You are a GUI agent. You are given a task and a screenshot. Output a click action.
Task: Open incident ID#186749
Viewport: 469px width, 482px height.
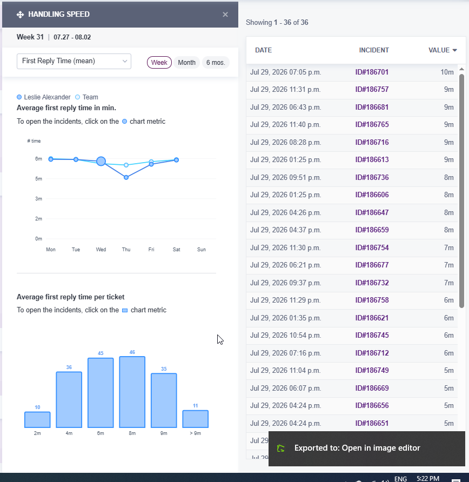click(372, 370)
